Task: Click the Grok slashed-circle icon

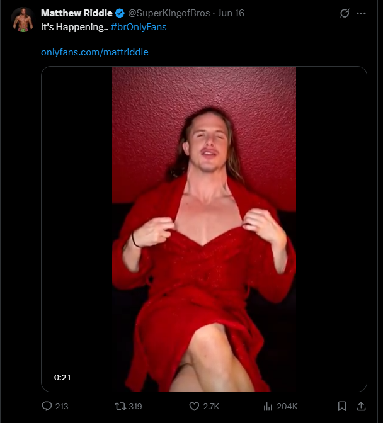Action: (345, 13)
